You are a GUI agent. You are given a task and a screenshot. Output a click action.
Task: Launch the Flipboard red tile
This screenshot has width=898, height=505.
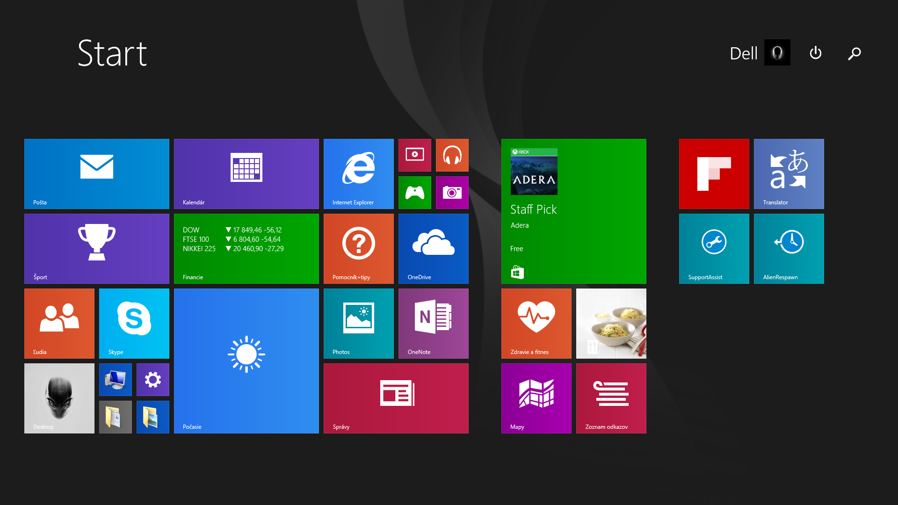(x=714, y=174)
